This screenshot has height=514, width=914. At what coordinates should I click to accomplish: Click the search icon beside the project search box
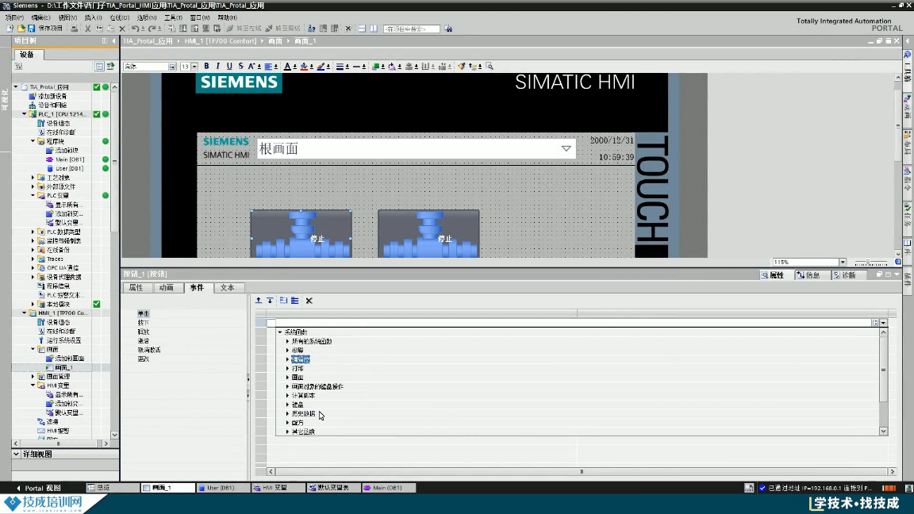(x=448, y=29)
